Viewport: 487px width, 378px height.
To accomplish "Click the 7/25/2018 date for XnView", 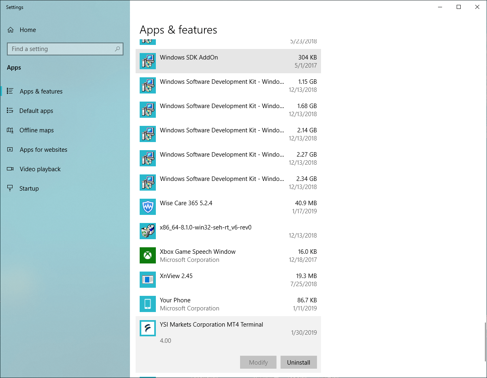I will click(x=304, y=284).
